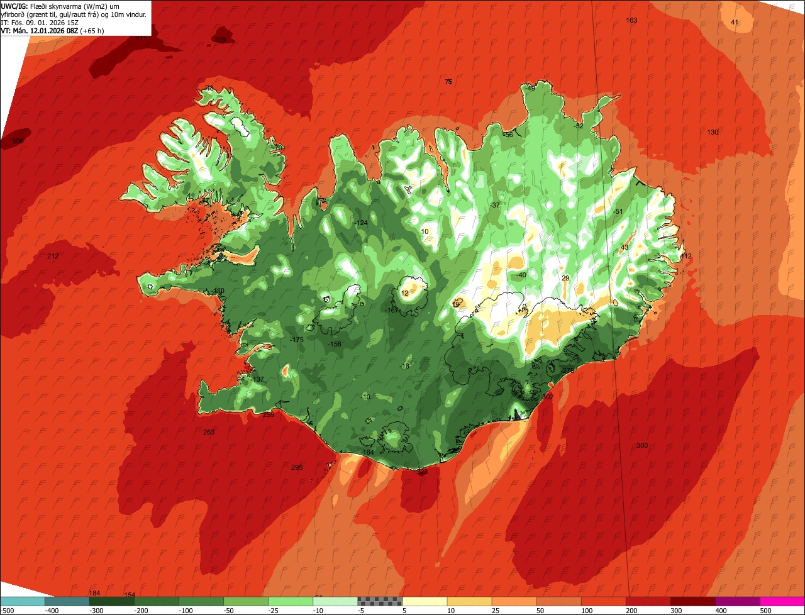Click the yellow 10 to 25 legend swatch
This screenshot has height=615, width=805.
[469, 601]
